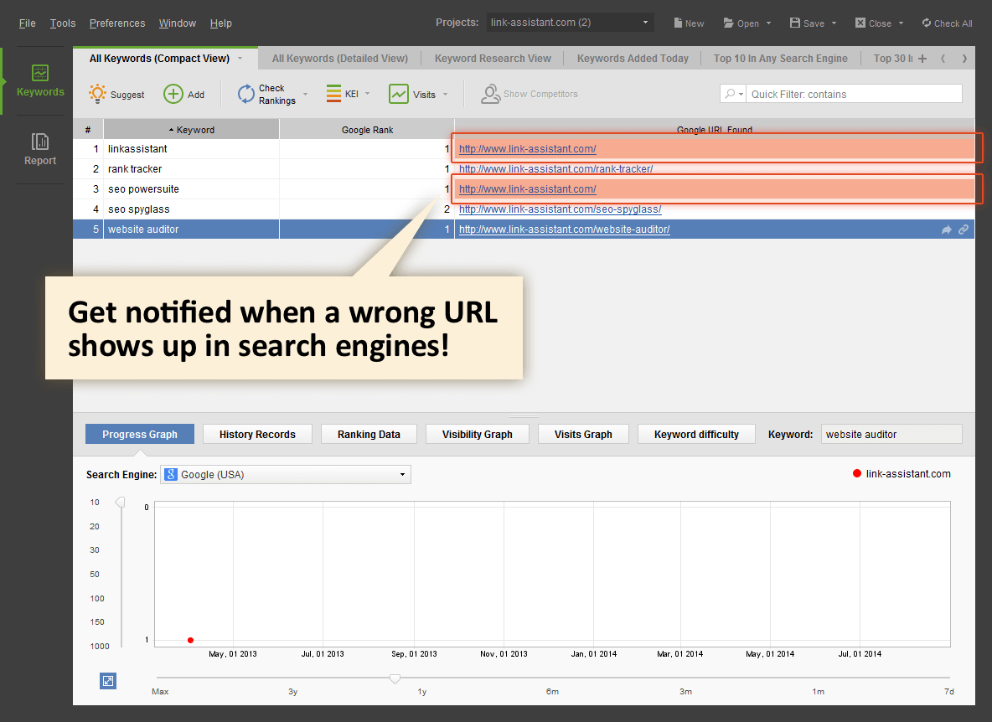992x722 pixels.
Task: Open the Help menu
Action: pos(221,23)
